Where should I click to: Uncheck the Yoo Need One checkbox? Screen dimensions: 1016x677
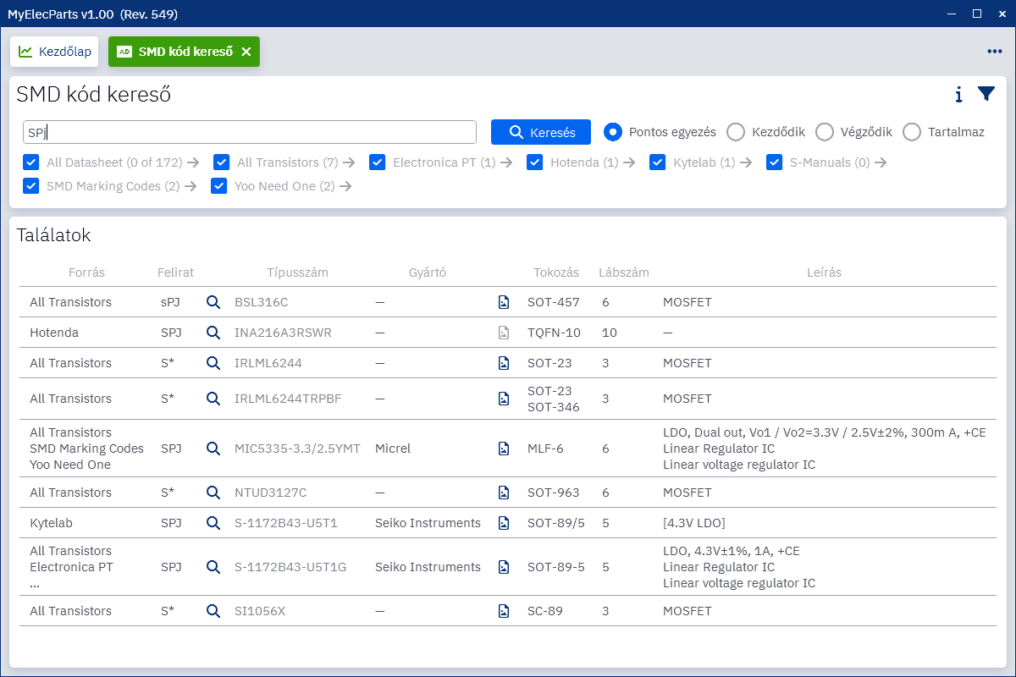click(x=219, y=186)
